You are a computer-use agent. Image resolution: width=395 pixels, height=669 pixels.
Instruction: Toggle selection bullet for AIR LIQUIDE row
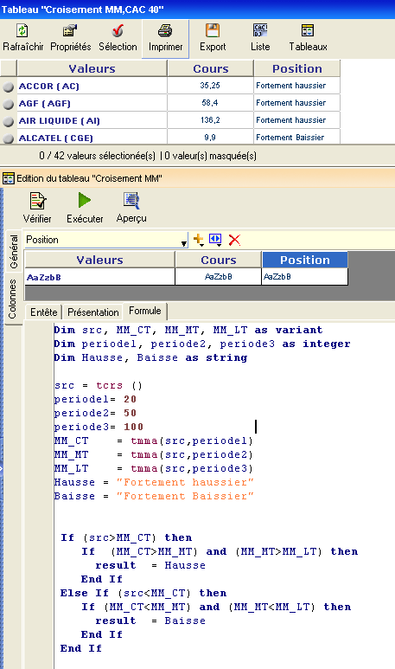click(8, 122)
